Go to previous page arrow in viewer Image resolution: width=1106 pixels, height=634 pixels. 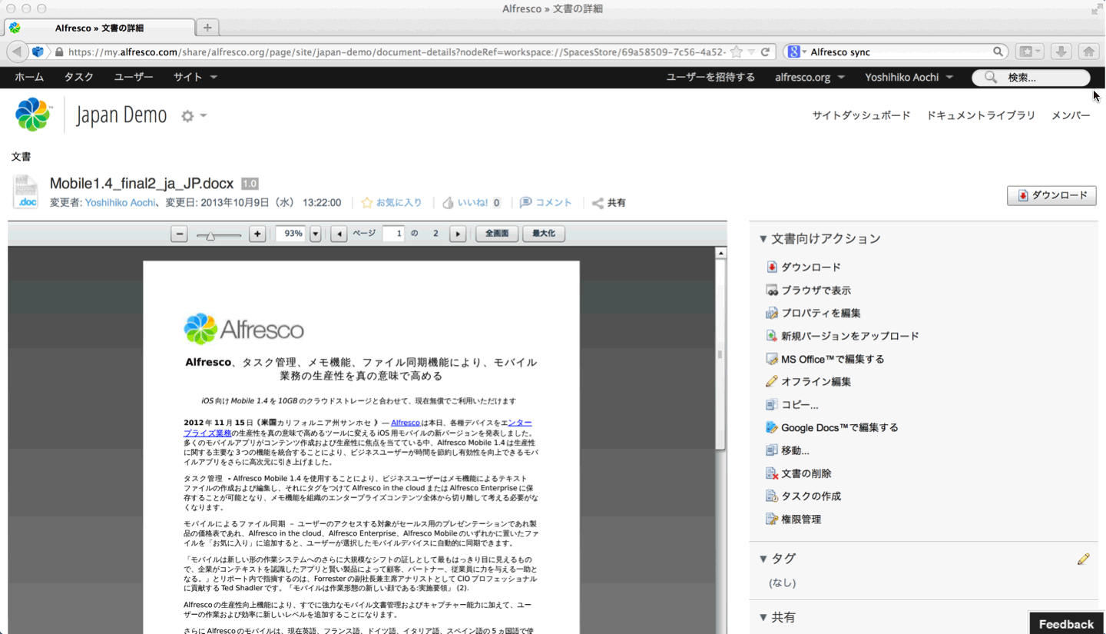339,234
